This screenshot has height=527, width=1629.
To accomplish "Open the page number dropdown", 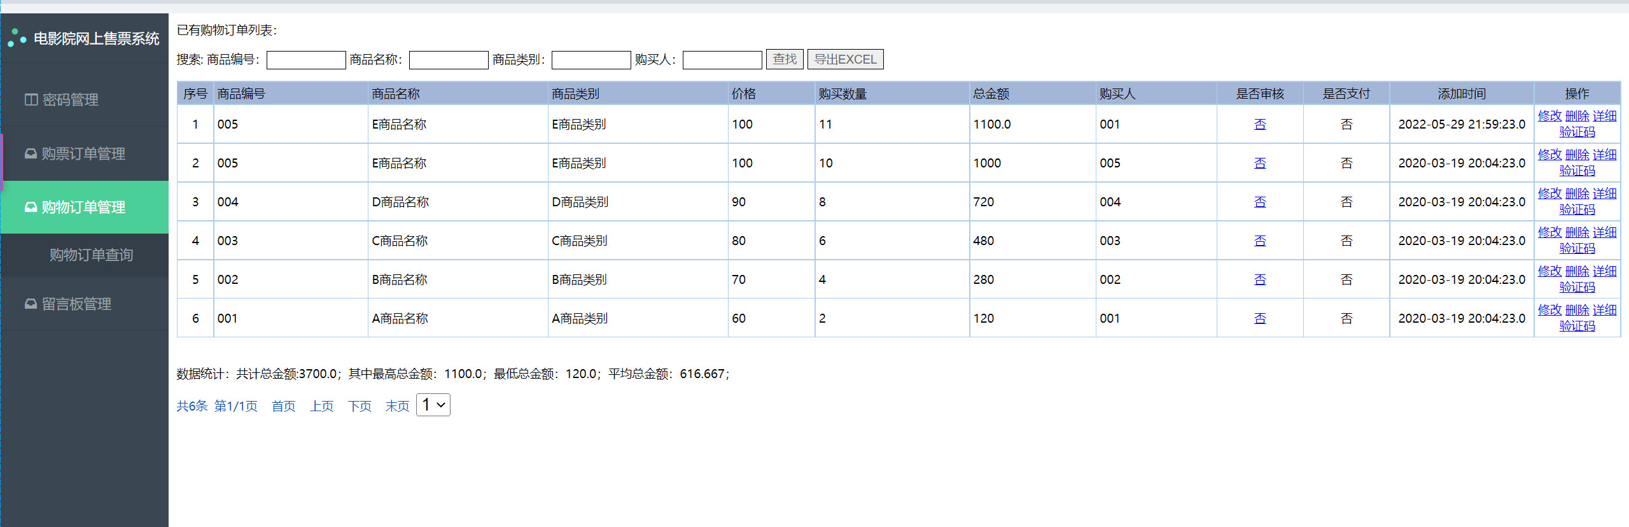I will click(433, 405).
